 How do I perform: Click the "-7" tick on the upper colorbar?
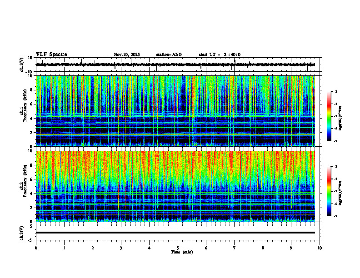(335, 141)
